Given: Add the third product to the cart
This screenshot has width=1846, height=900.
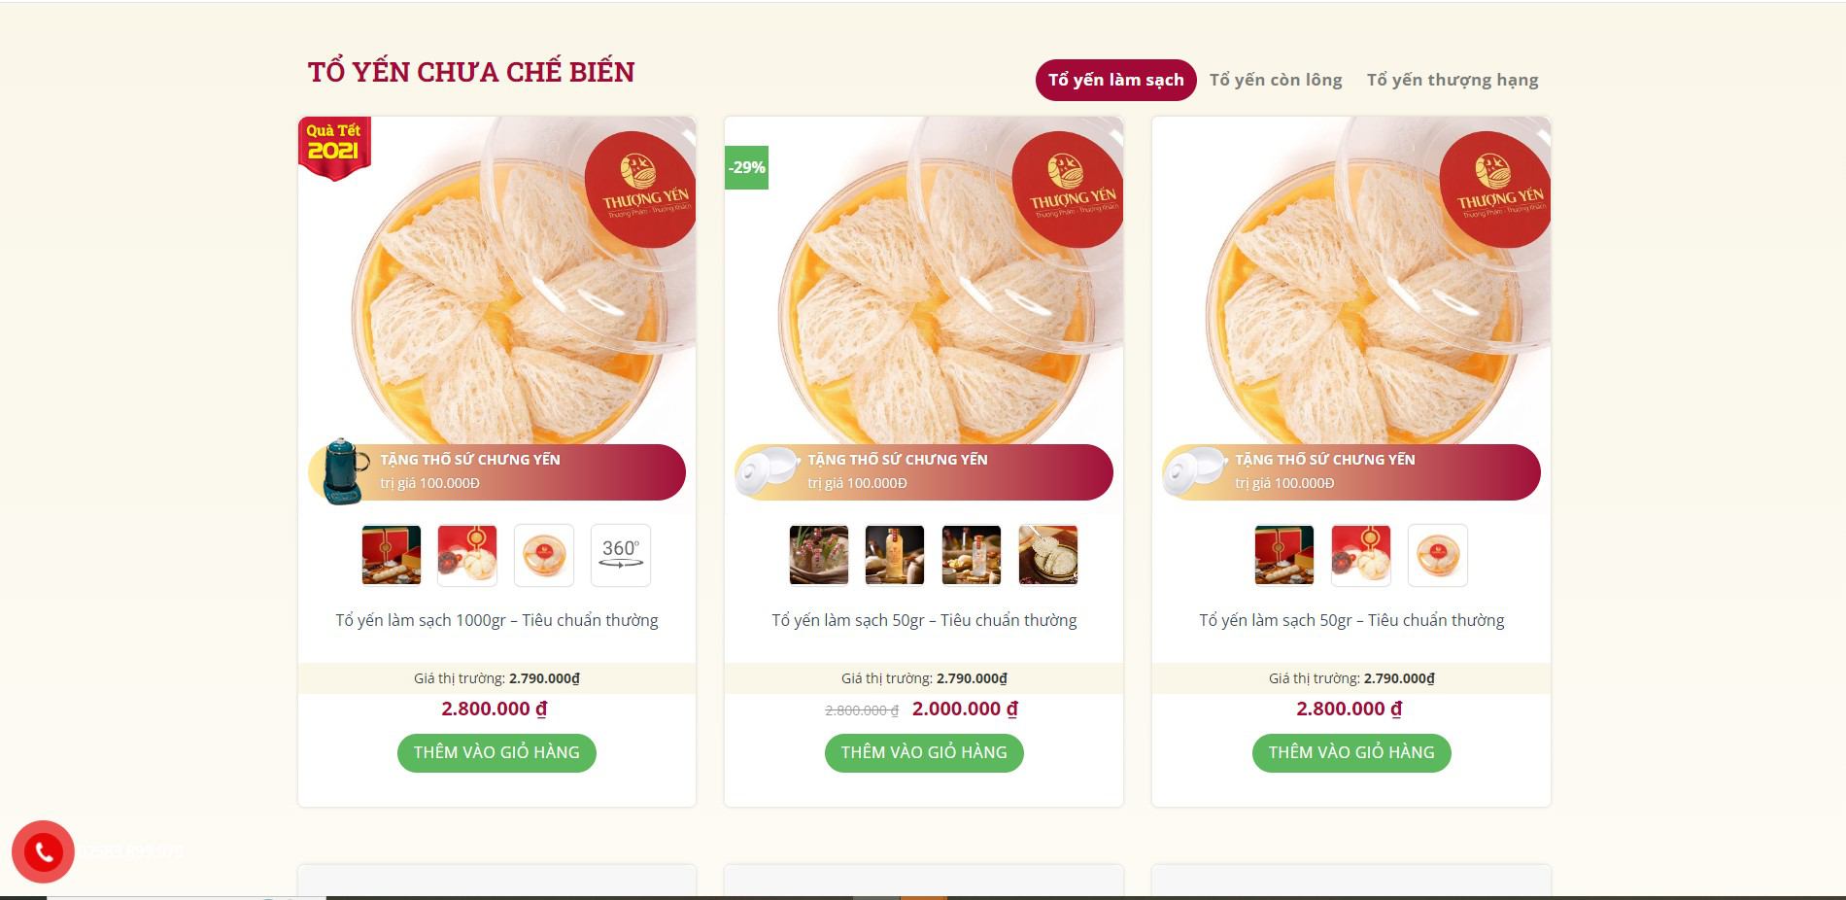Looking at the screenshot, I should pos(1351,753).
